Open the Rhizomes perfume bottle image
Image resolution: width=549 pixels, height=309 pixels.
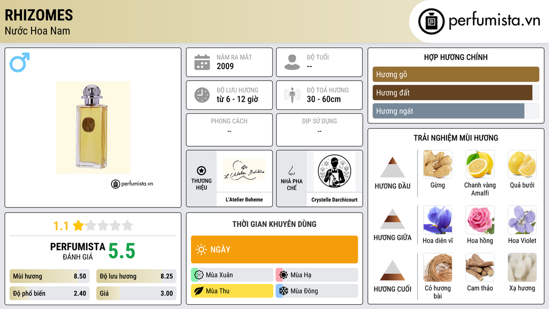pyautogui.click(x=93, y=128)
